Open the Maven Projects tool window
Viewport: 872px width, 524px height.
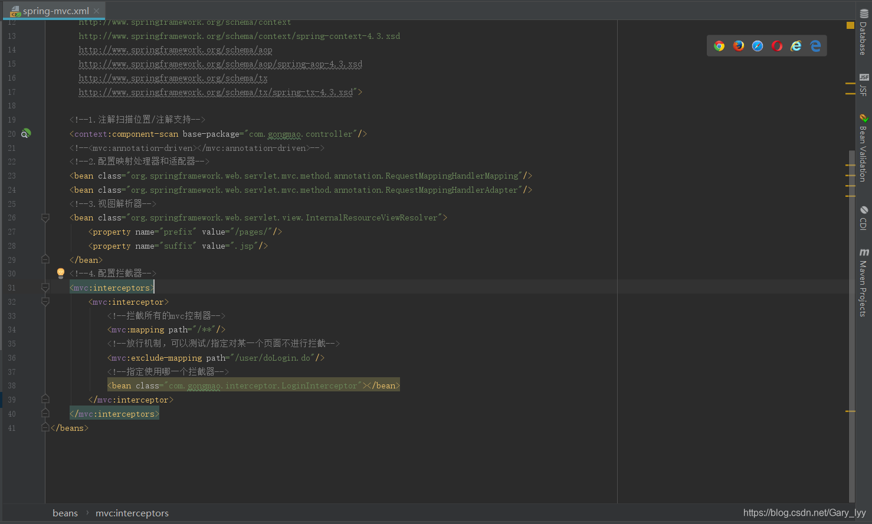click(864, 282)
